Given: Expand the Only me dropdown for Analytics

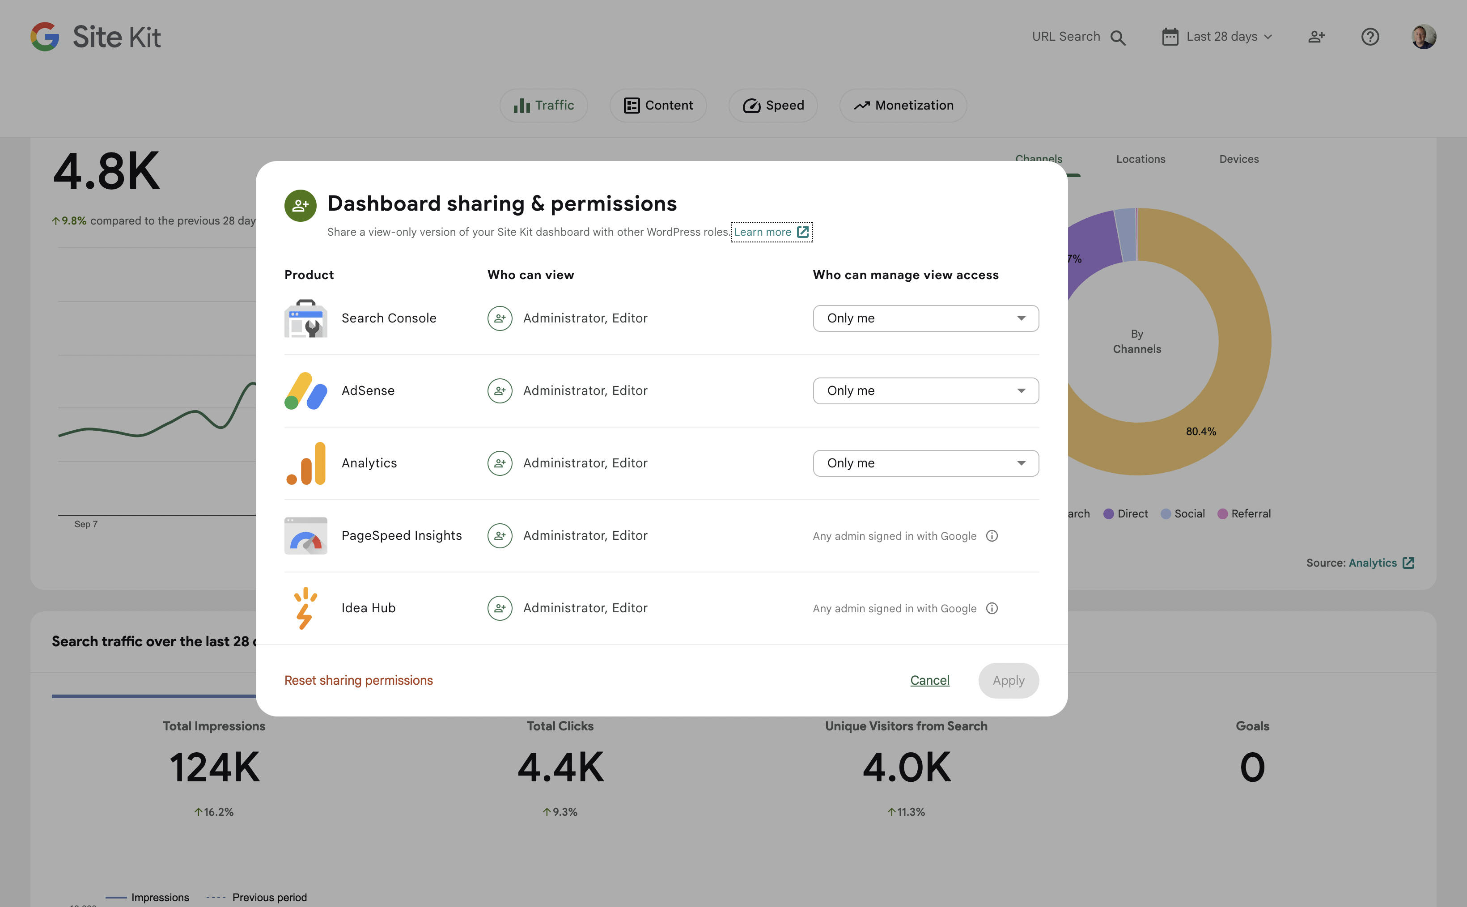Looking at the screenshot, I should click(x=925, y=462).
